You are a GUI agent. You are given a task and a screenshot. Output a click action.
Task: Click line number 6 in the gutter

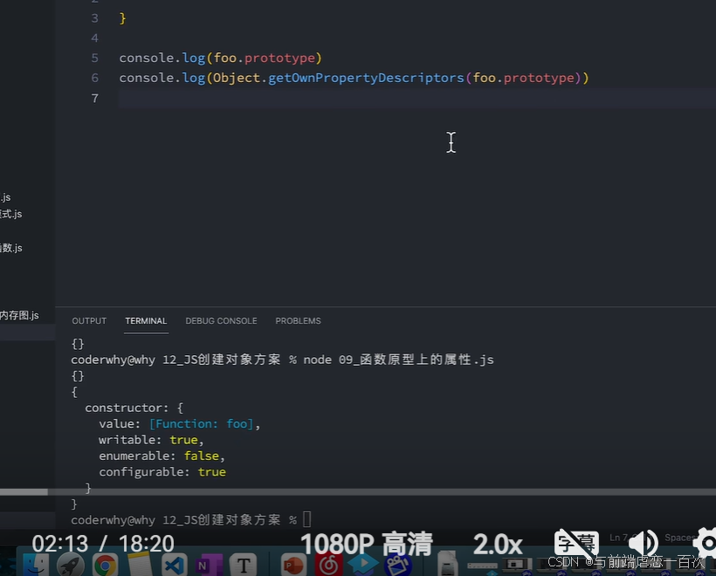click(x=94, y=78)
